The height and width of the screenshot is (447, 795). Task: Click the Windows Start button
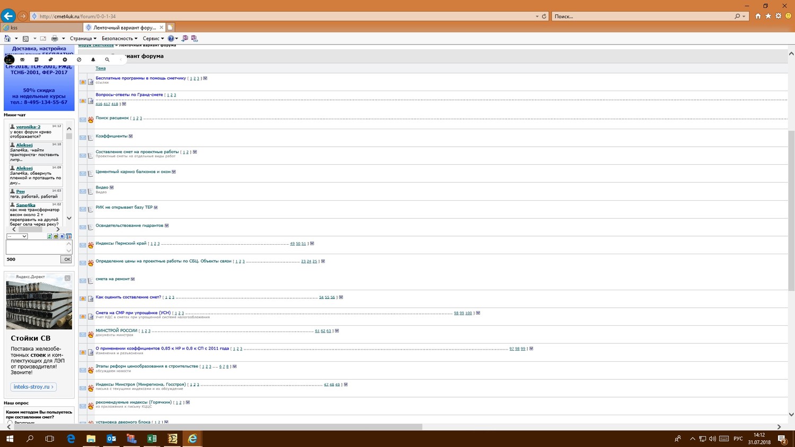tap(10, 439)
